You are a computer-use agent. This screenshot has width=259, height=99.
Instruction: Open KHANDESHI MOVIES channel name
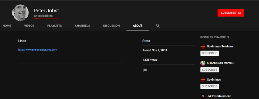click(220, 63)
